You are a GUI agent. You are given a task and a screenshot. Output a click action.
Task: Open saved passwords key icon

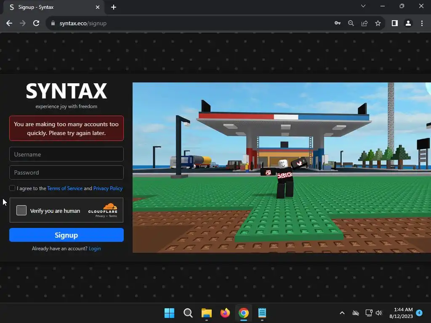coord(338,24)
